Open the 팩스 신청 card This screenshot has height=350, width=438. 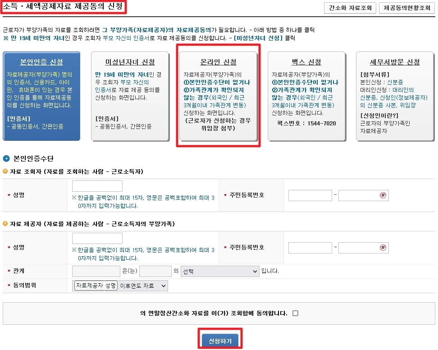tap(306, 96)
